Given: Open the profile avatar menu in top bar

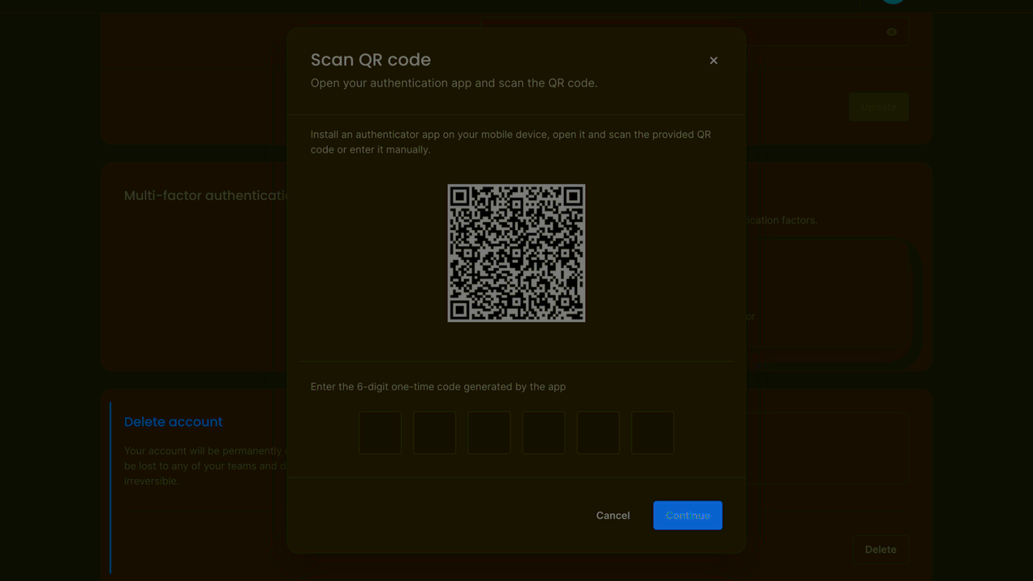Looking at the screenshot, I should point(892,2).
